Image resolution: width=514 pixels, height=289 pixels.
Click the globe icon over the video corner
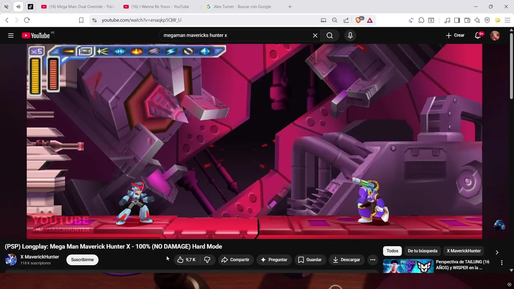(x=499, y=225)
